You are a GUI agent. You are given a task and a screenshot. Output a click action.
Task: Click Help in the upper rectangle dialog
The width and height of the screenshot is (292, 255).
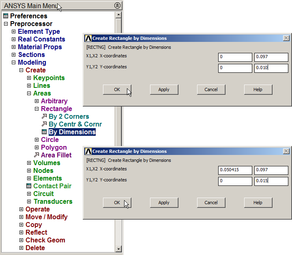[258, 89]
